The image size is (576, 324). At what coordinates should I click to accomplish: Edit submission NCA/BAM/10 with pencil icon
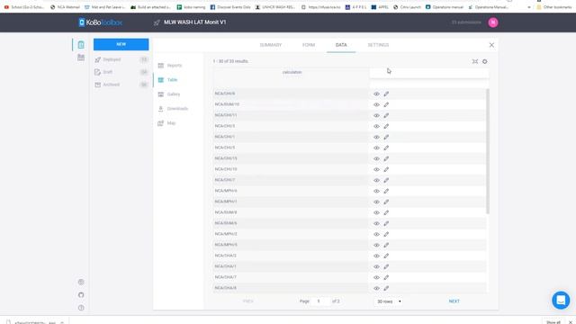386,104
